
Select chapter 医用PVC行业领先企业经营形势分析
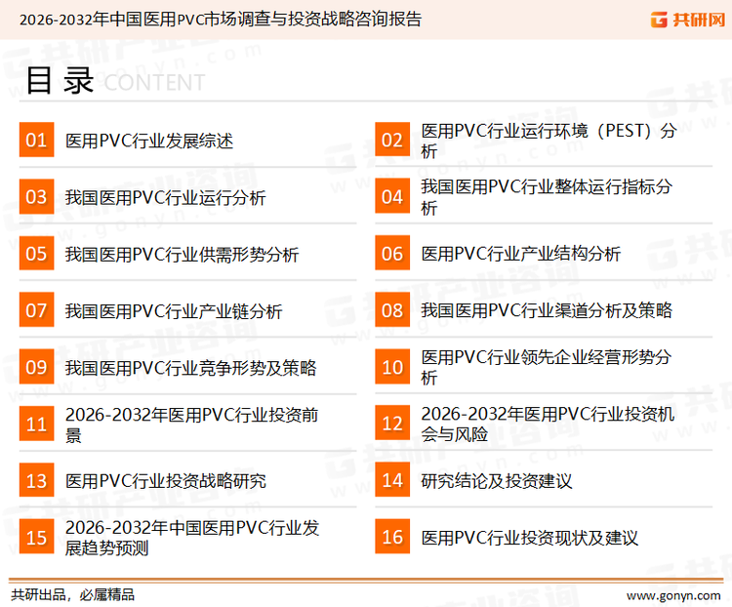[547, 367]
